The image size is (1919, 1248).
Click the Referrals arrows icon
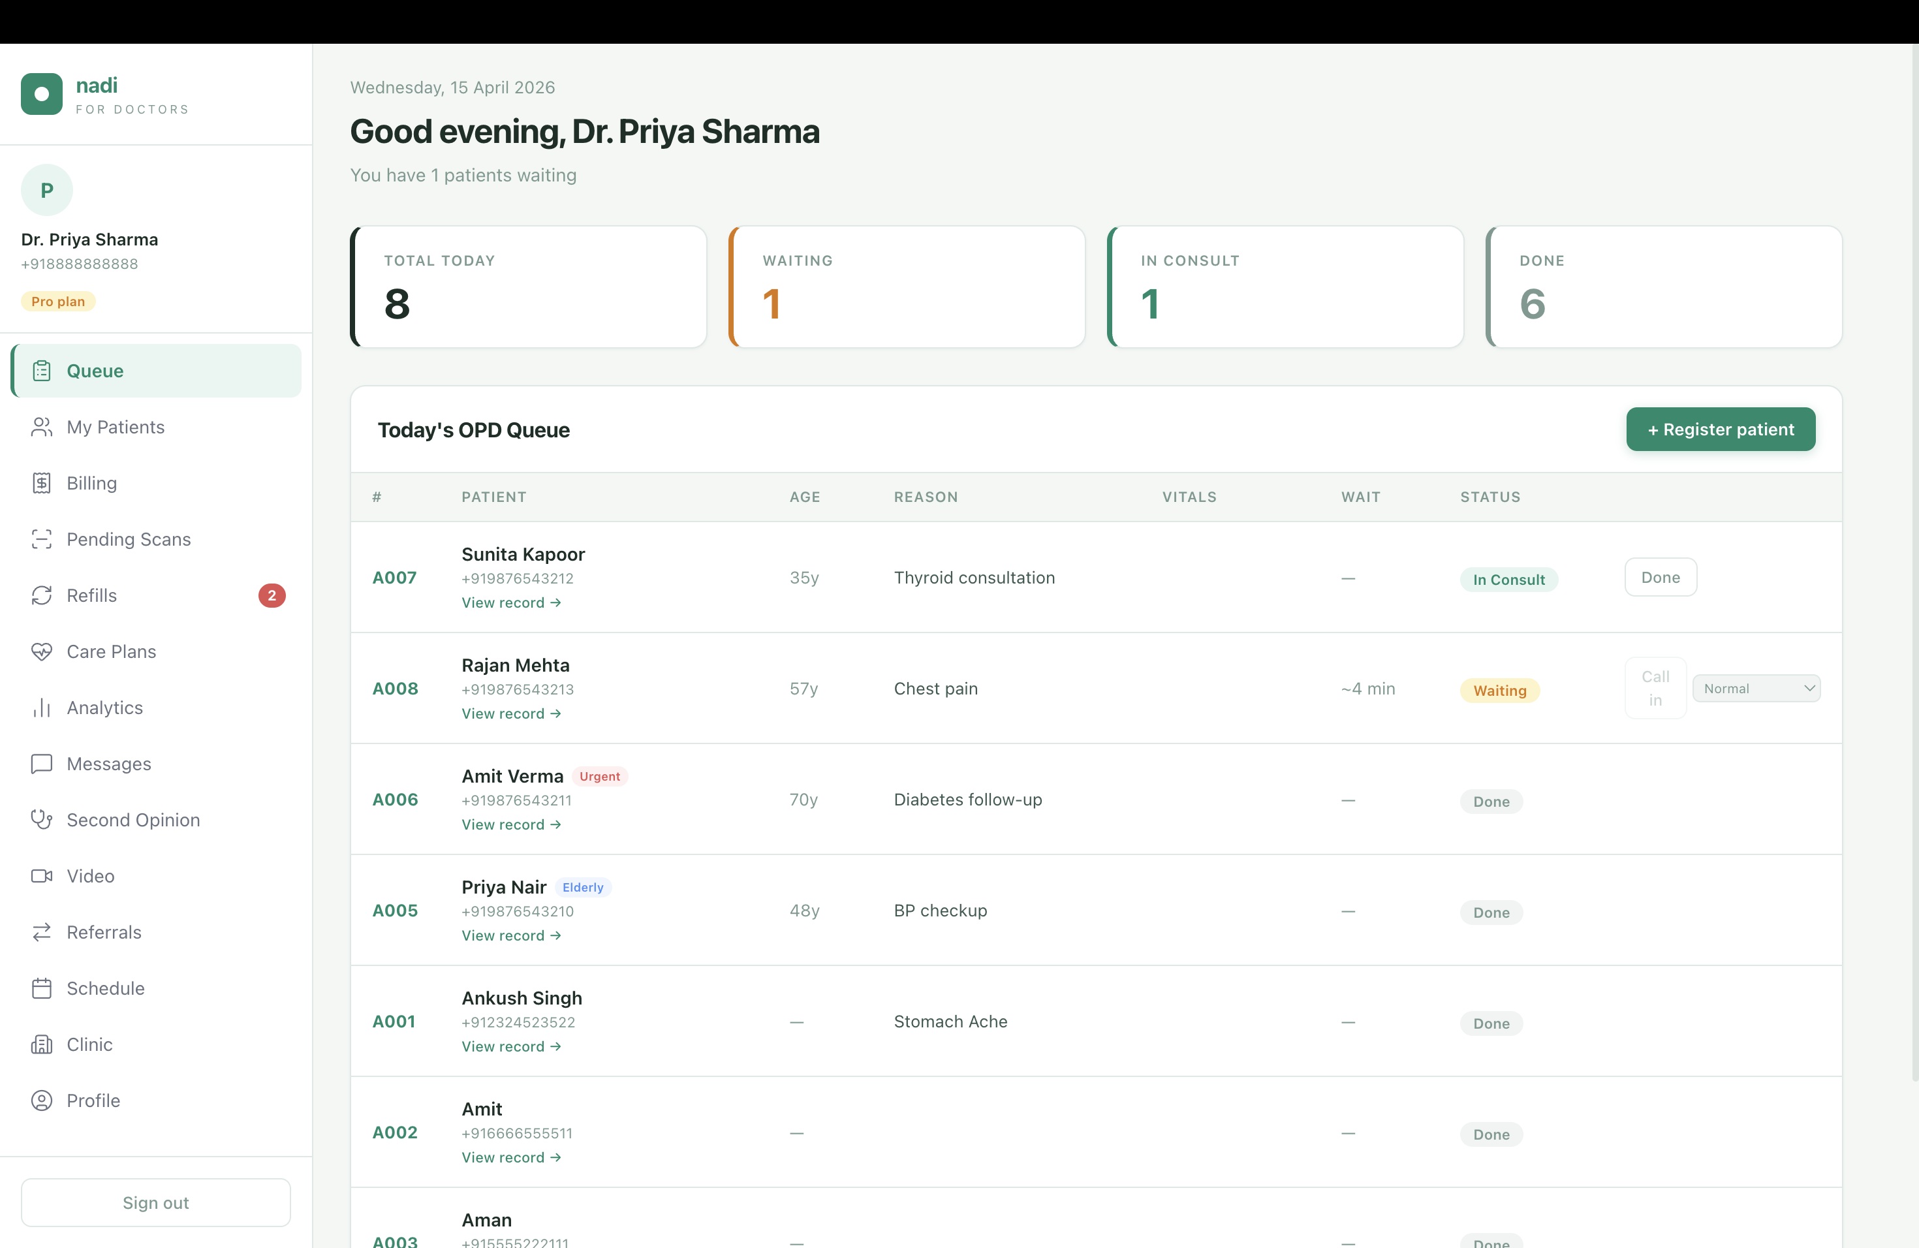tap(42, 932)
